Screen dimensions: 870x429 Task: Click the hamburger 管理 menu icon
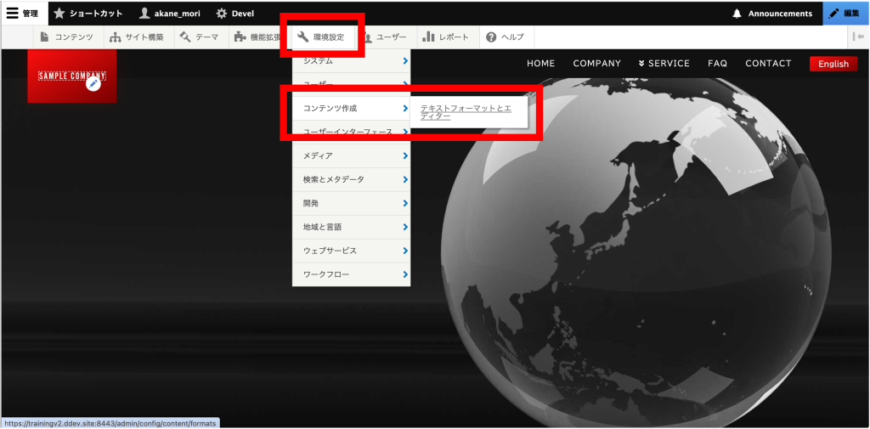click(x=13, y=13)
